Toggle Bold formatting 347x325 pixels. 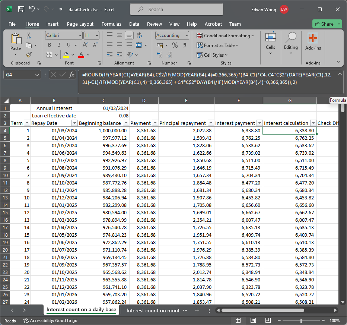click(49, 45)
